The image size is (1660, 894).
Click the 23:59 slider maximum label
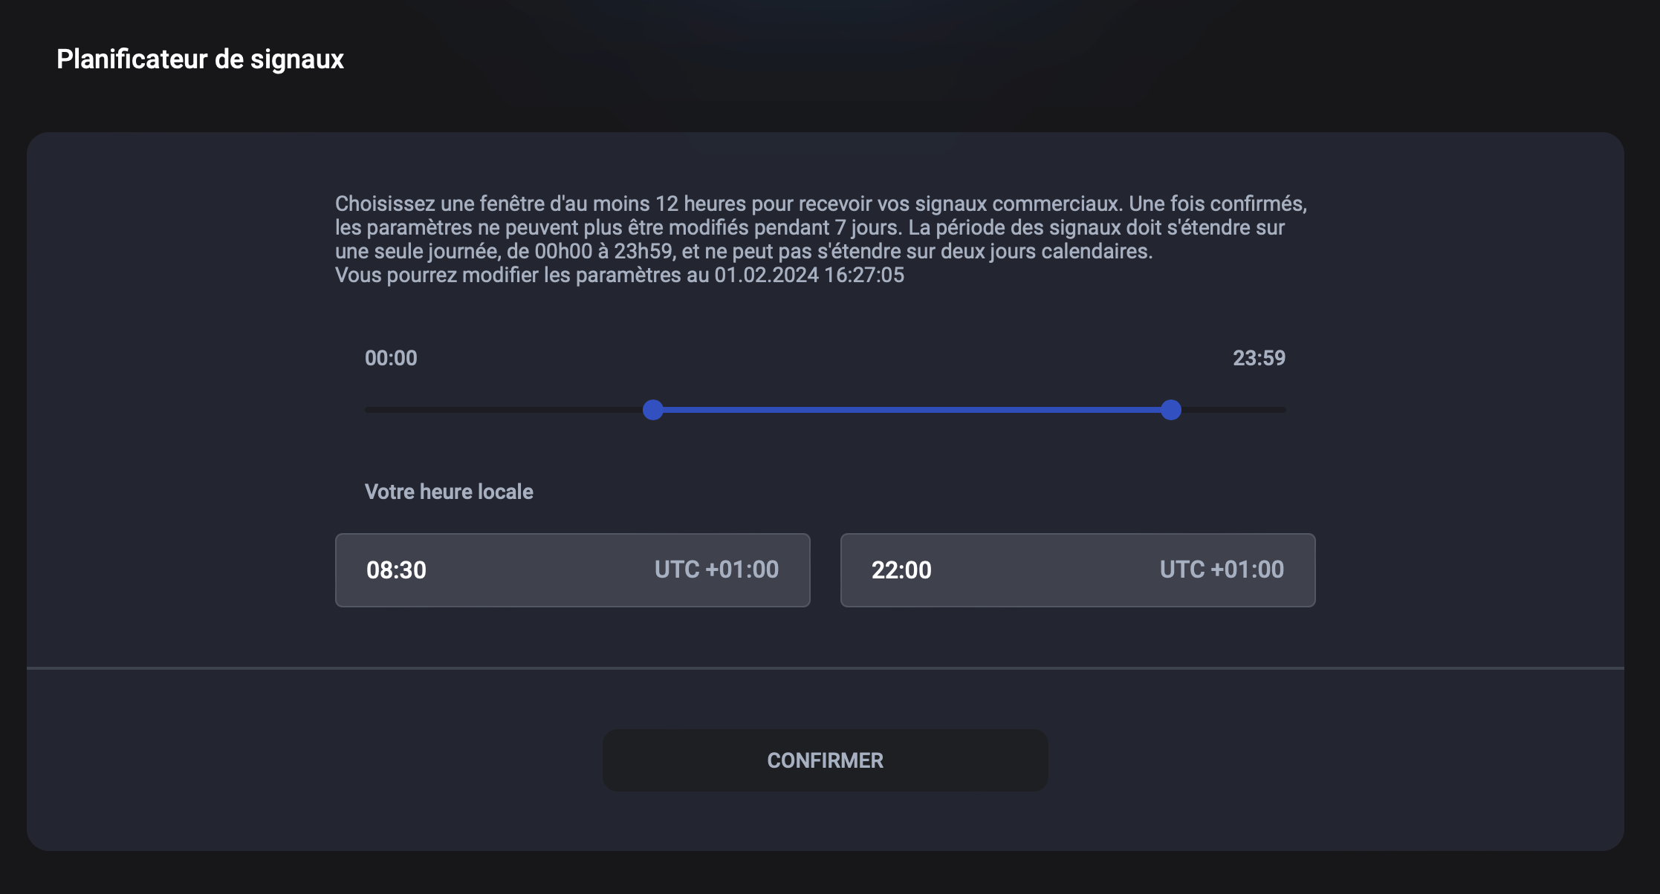1259,358
